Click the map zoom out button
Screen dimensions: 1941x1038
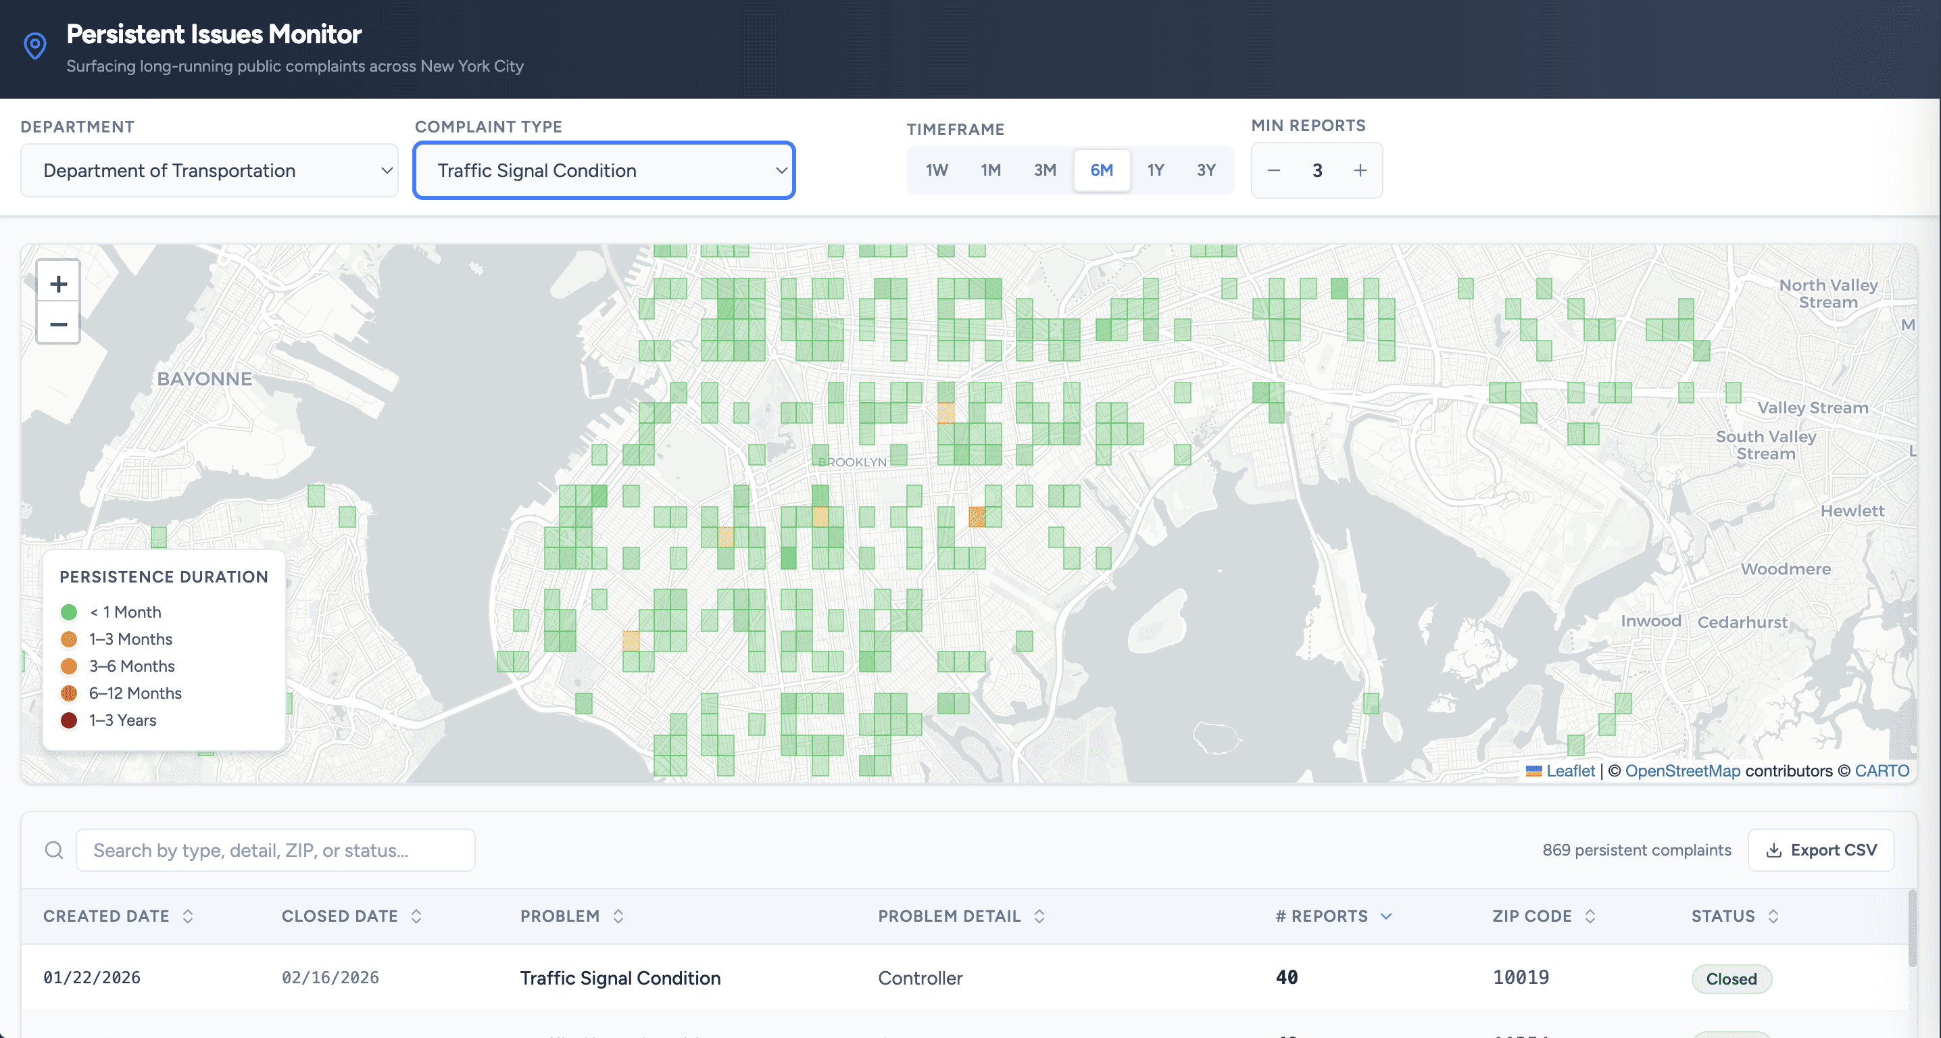point(58,324)
